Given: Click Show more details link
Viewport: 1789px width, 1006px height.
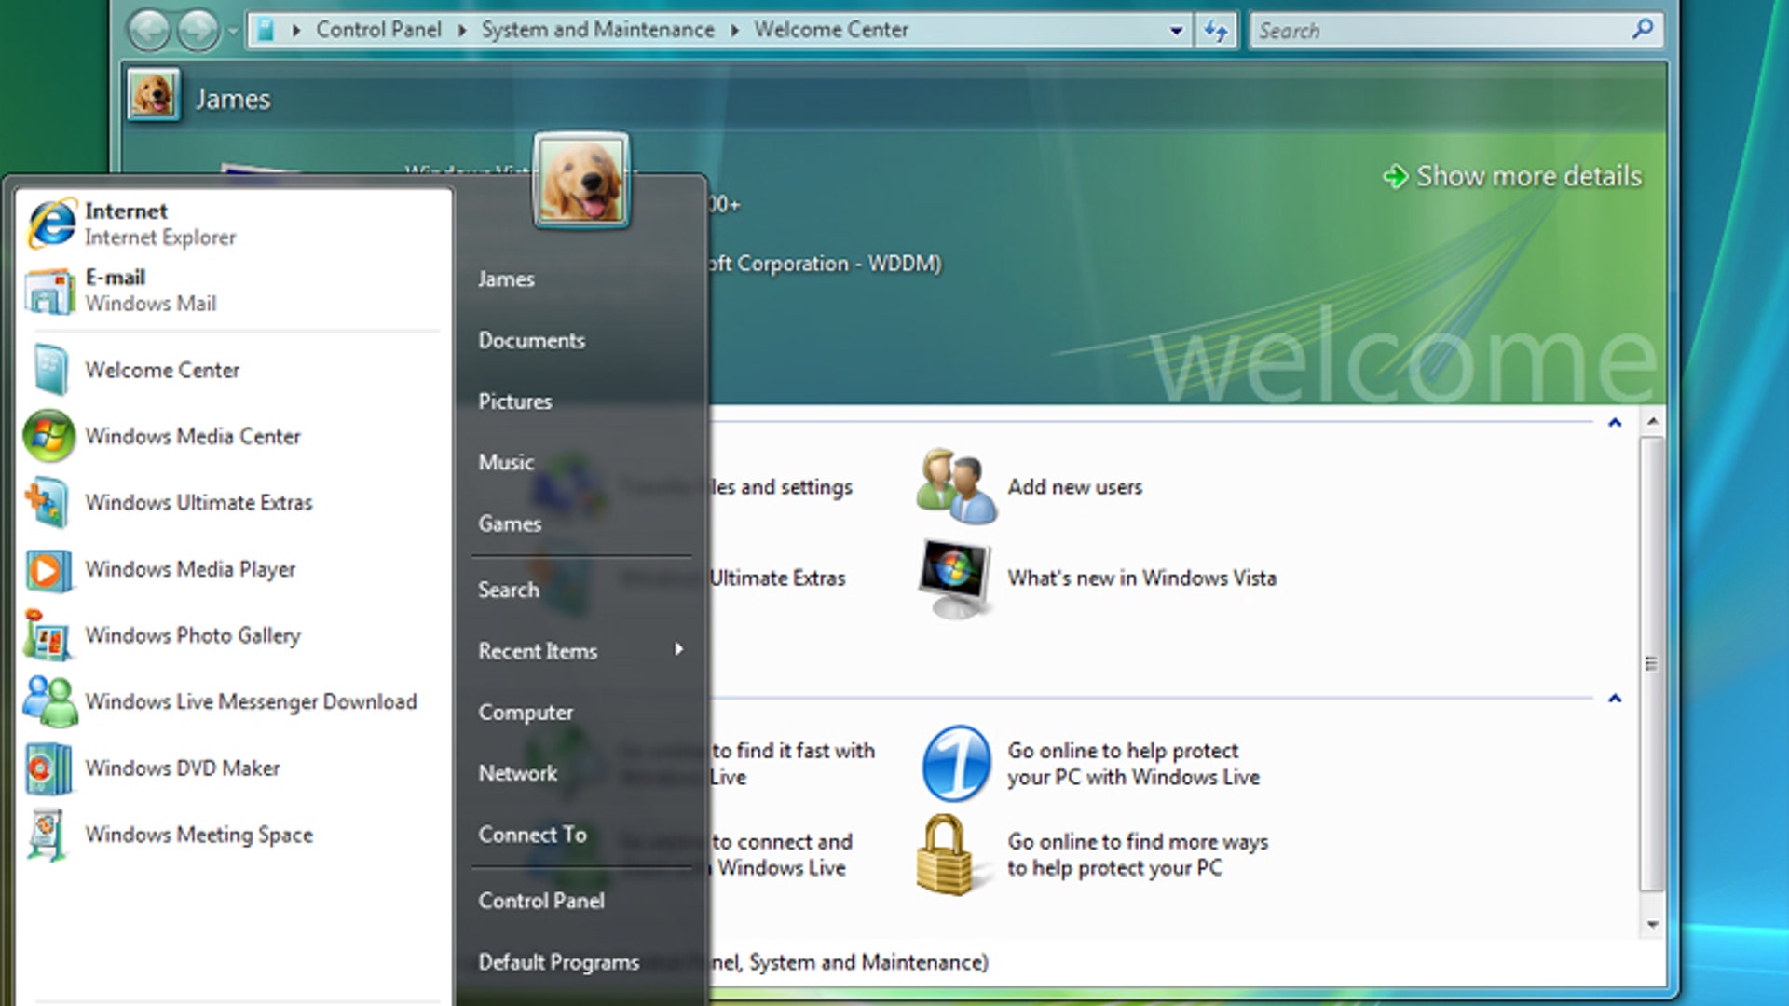Looking at the screenshot, I should pyautogui.click(x=1527, y=176).
